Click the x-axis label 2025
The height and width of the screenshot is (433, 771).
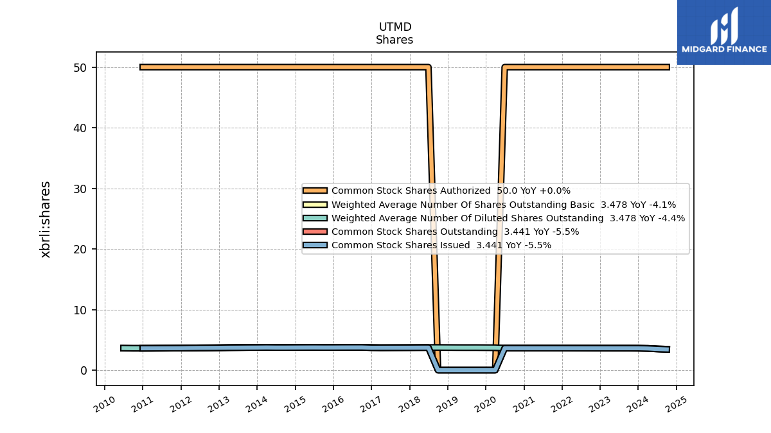(x=676, y=403)
